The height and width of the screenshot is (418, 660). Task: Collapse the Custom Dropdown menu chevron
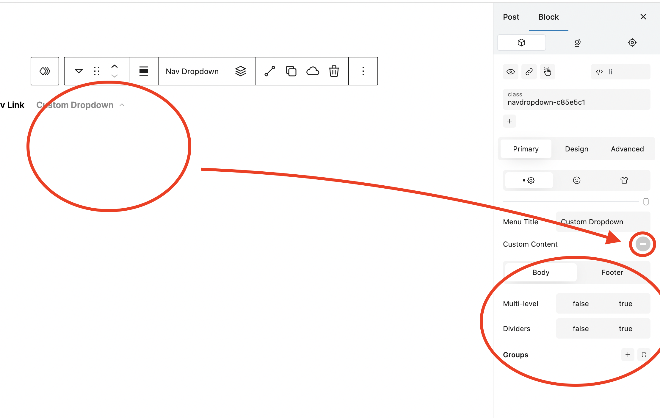point(122,105)
